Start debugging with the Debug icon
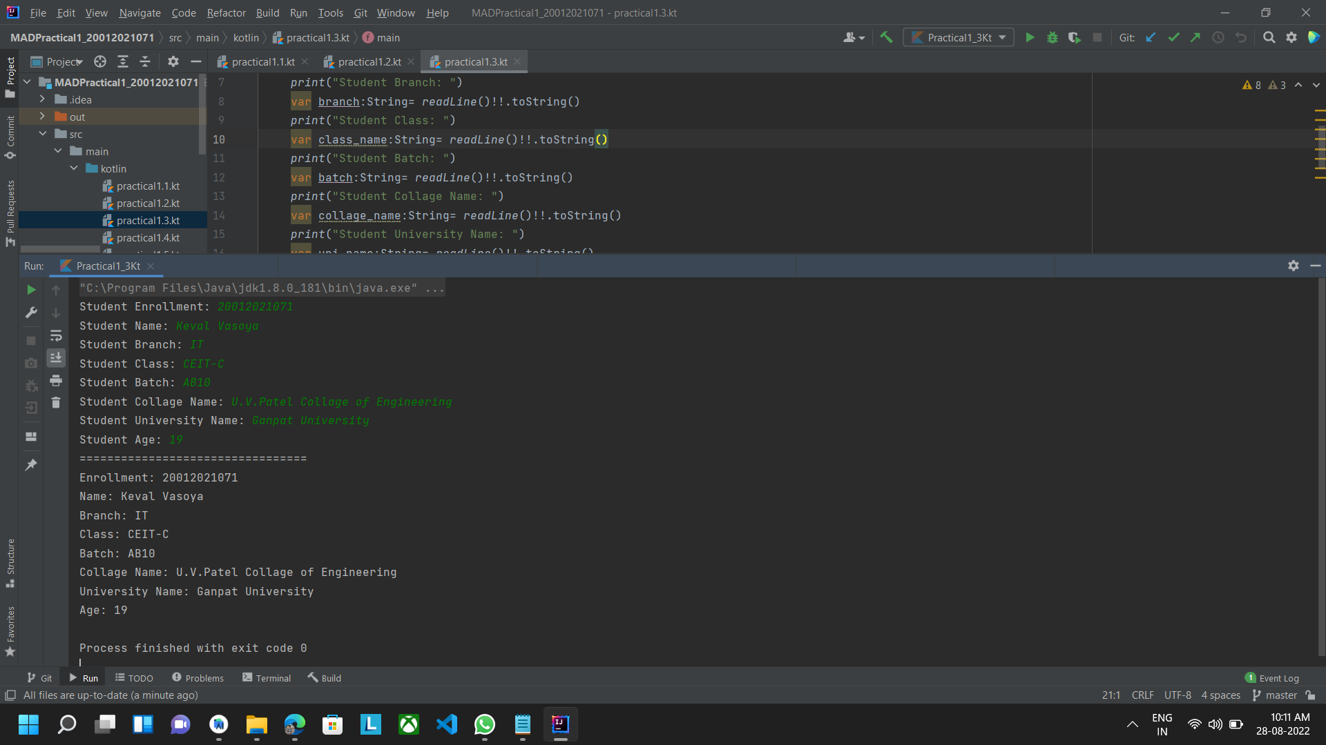Image resolution: width=1326 pixels, height=745 pixels. [x=1052, y=37]
